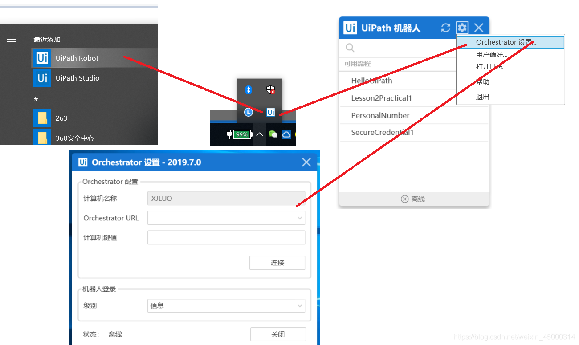
Task: Open Windows Security shield tray icon
Action: click(270, 90)
